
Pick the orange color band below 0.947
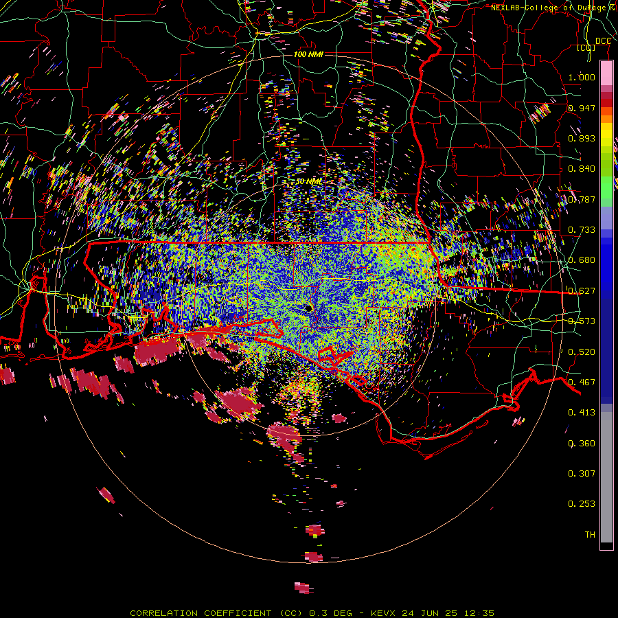pyautogui.click(x=606, y=119)
